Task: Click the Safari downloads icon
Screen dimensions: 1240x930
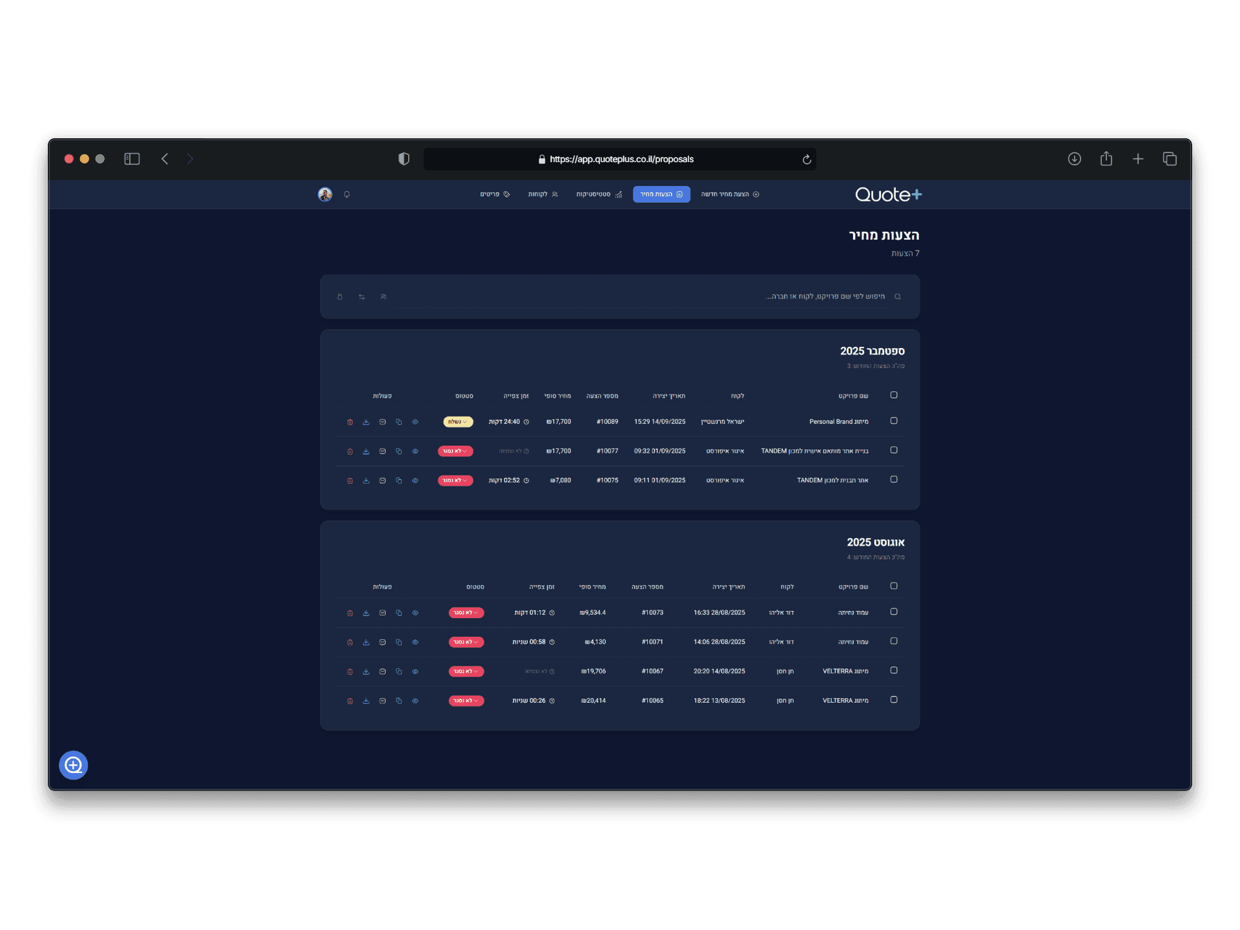Action: [1074, 159]
